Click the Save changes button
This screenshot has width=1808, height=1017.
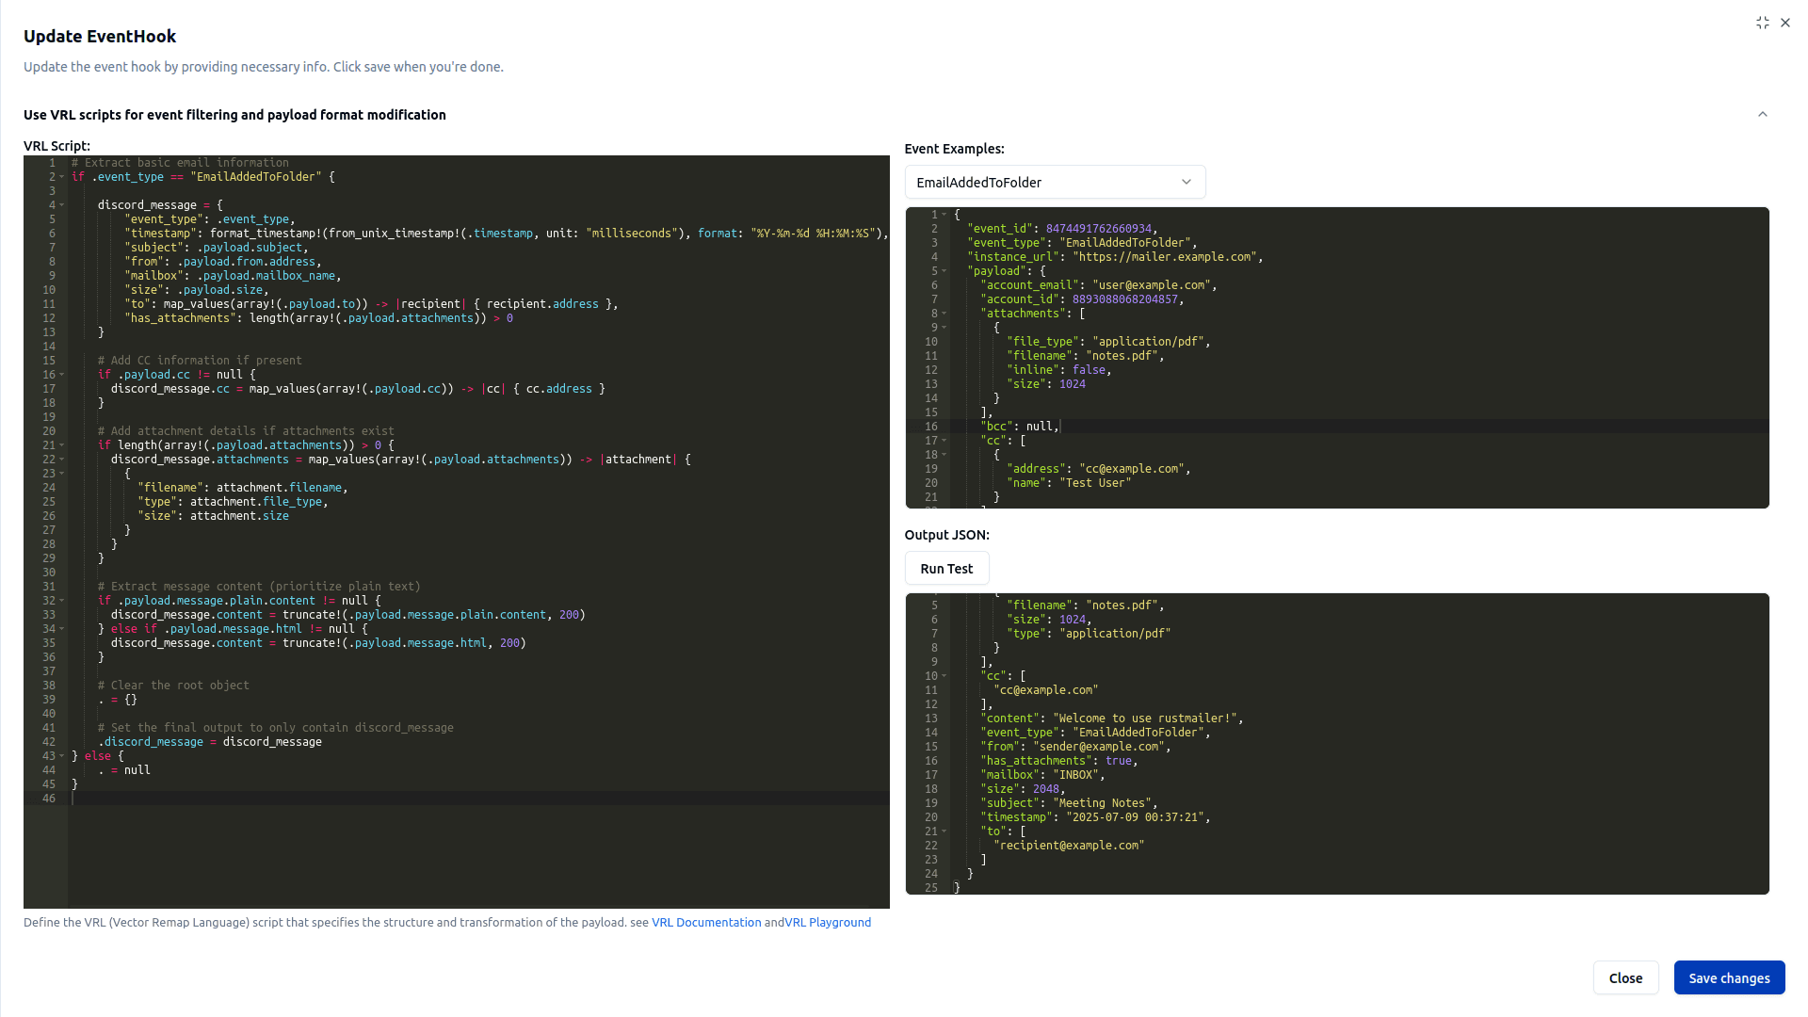click(x=1729, y=977)
